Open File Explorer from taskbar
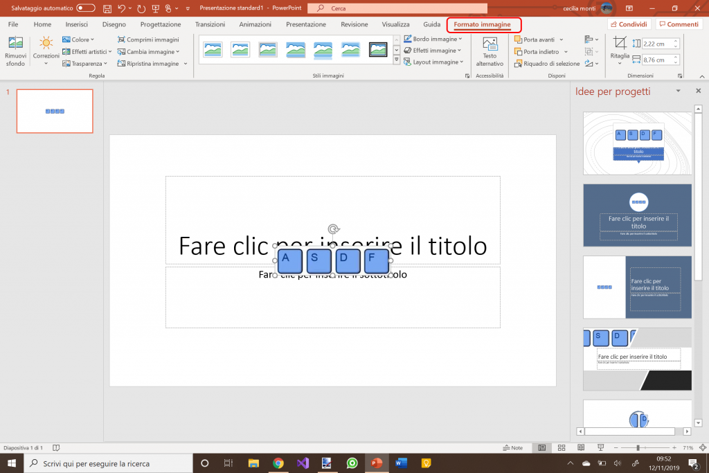709x473 pixels. [x=253, y=463]
